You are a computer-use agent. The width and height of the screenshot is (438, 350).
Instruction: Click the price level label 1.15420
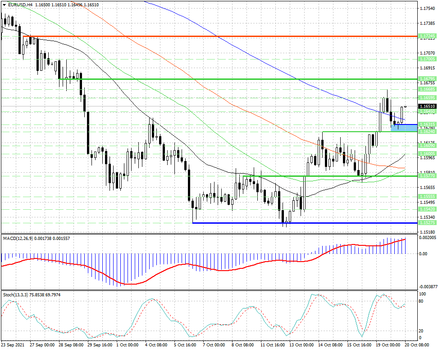click(x=427, y=209)
